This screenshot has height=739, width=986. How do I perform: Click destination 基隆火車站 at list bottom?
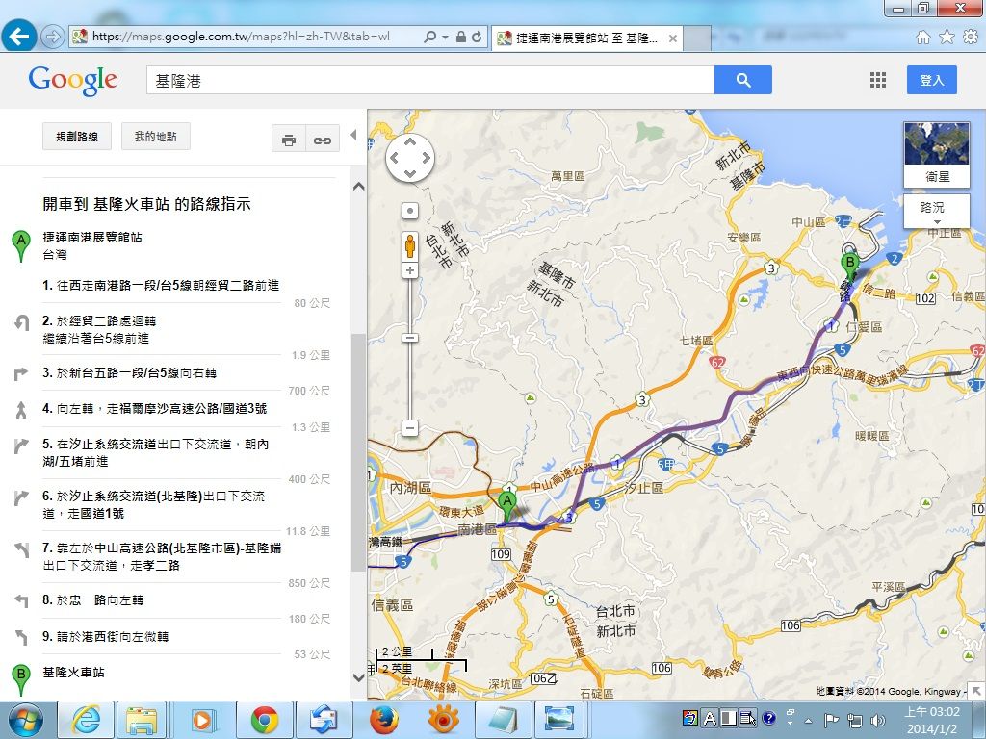tap(73, 673)
